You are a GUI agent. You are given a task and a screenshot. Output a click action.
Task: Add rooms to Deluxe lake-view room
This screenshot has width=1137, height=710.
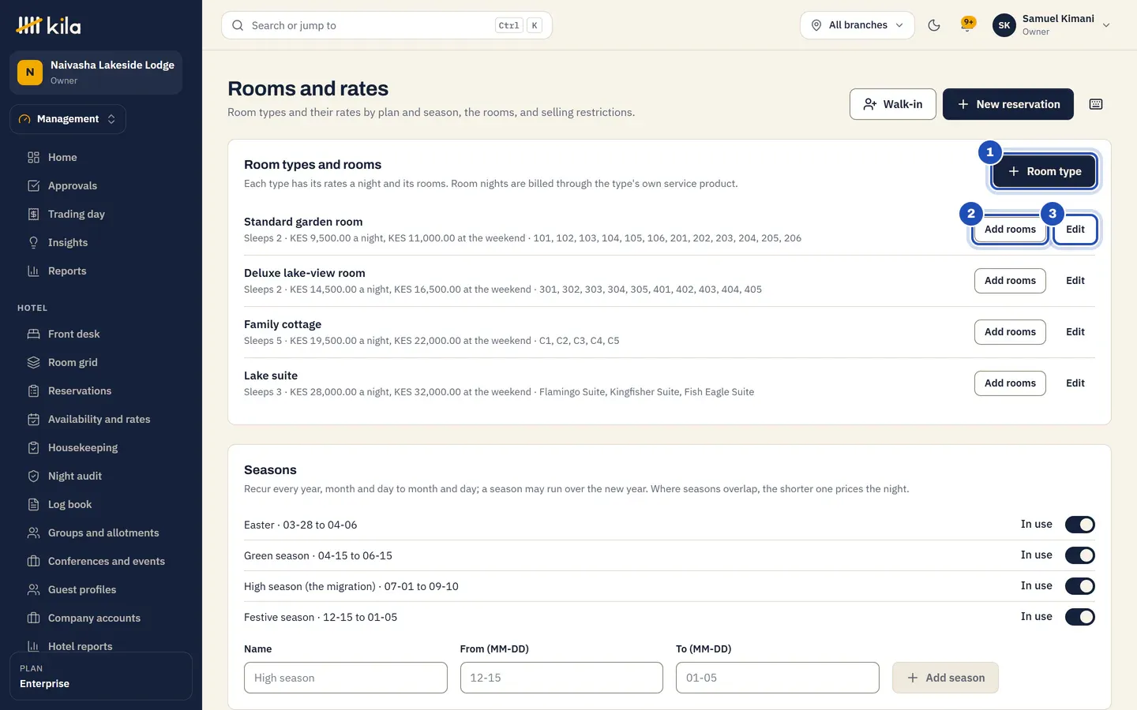(1010, 281)
